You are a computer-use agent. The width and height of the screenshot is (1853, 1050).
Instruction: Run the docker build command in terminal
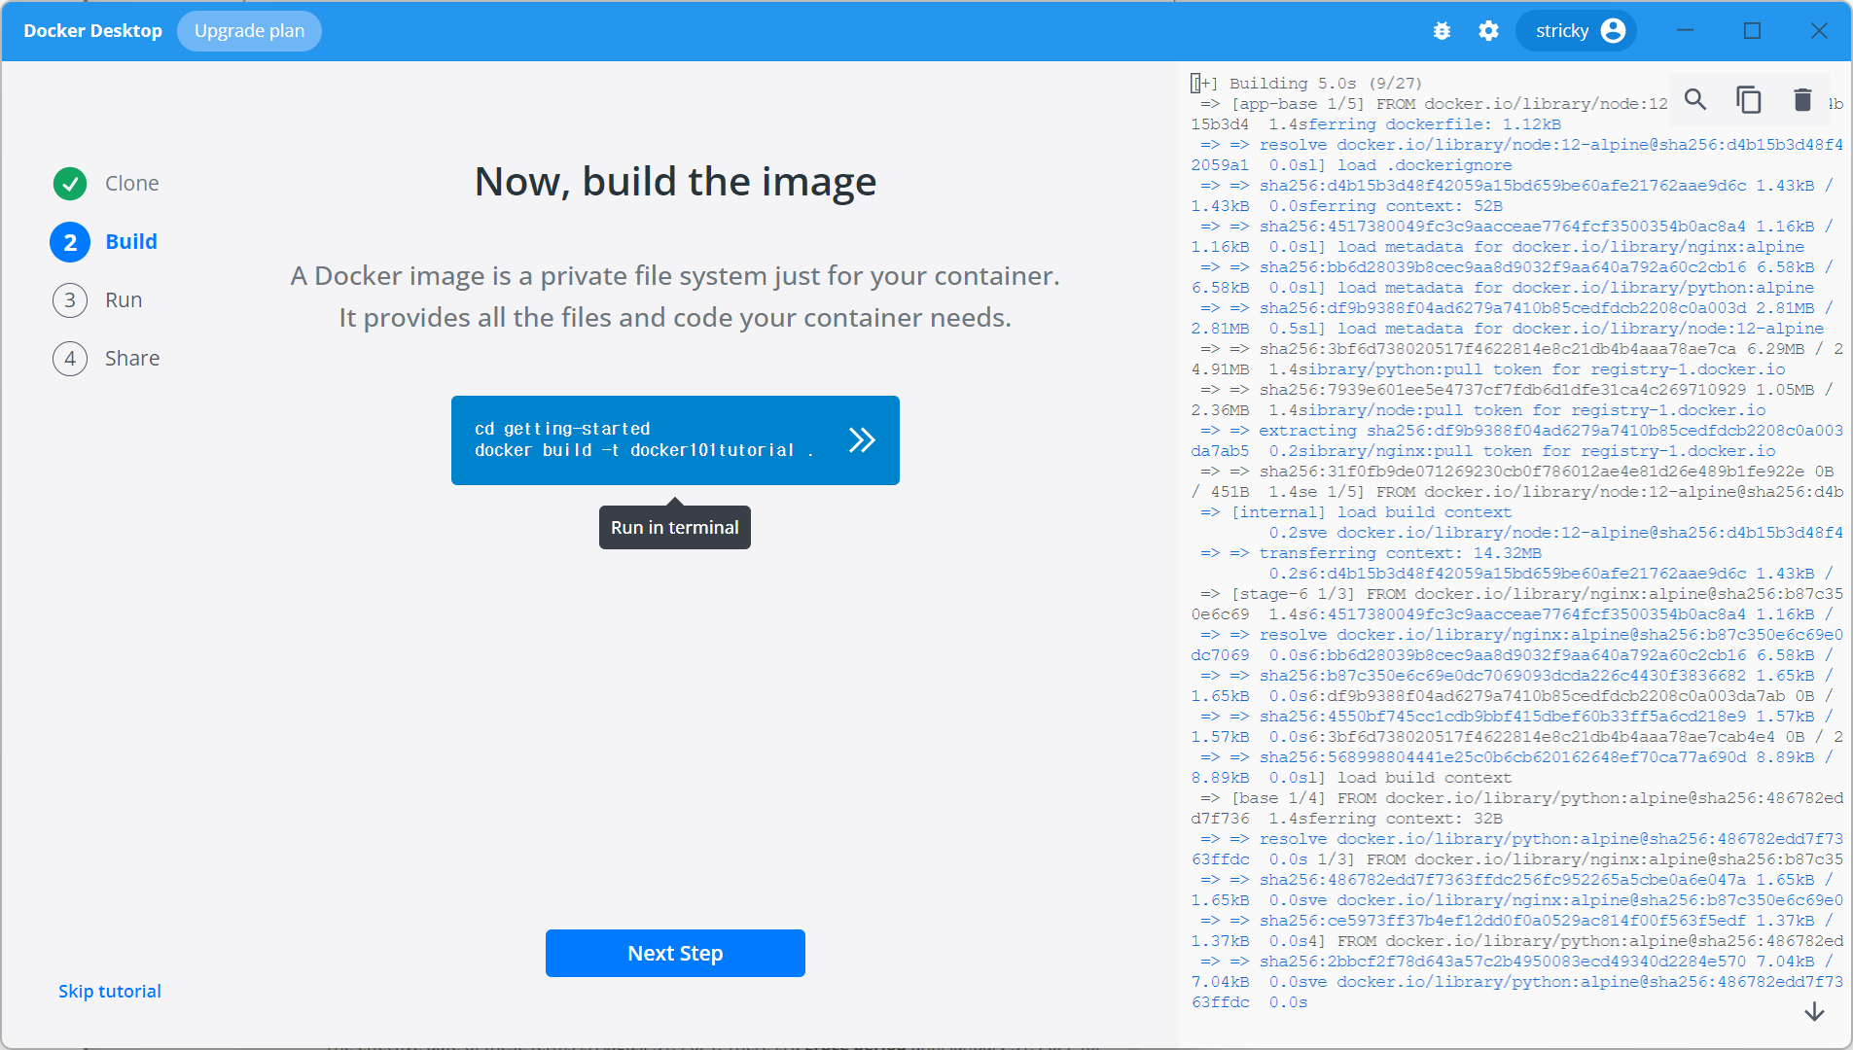point(862,440)
